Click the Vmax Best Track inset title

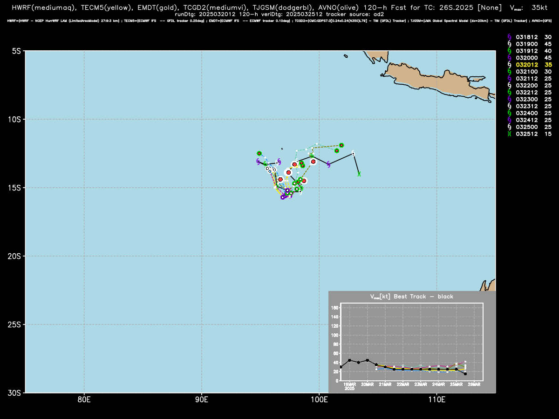coord(412,297)
